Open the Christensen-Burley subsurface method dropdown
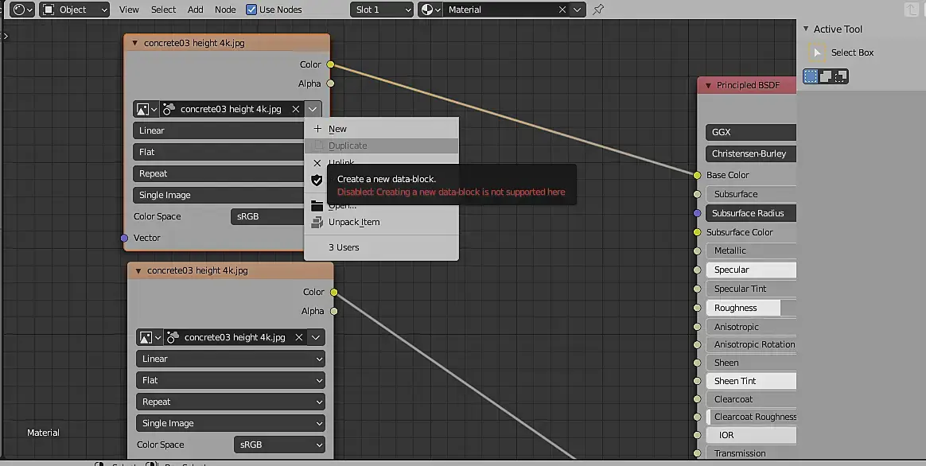This screenshot has height=466, width=926. click(x=751, y=153)
